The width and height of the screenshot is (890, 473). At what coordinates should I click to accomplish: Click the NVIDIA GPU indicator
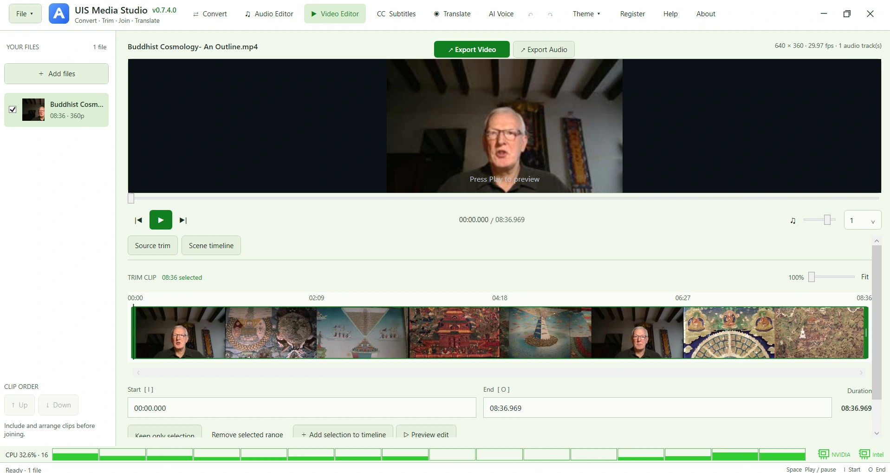click(834, 454)
